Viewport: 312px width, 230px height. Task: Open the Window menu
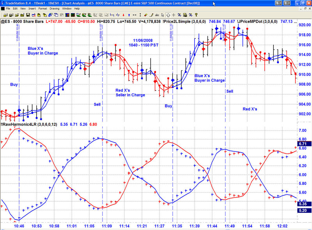[x=67, y=9]
